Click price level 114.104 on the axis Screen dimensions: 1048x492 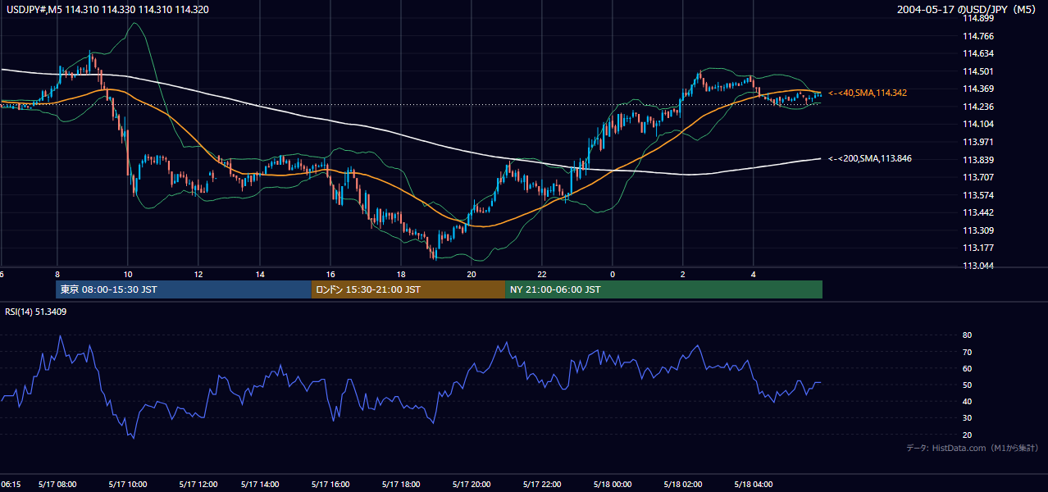[x=978, y=124]
